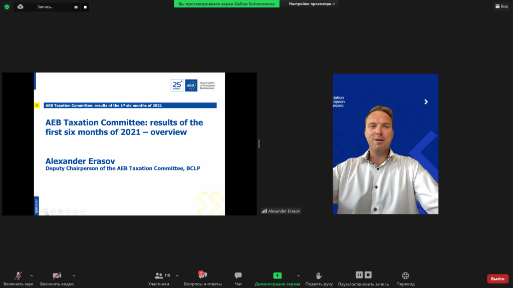This screenshot has width=513, height=288.
Task: Click the green security shield icon
Action: pyautogui.click(x=7, y=7)
